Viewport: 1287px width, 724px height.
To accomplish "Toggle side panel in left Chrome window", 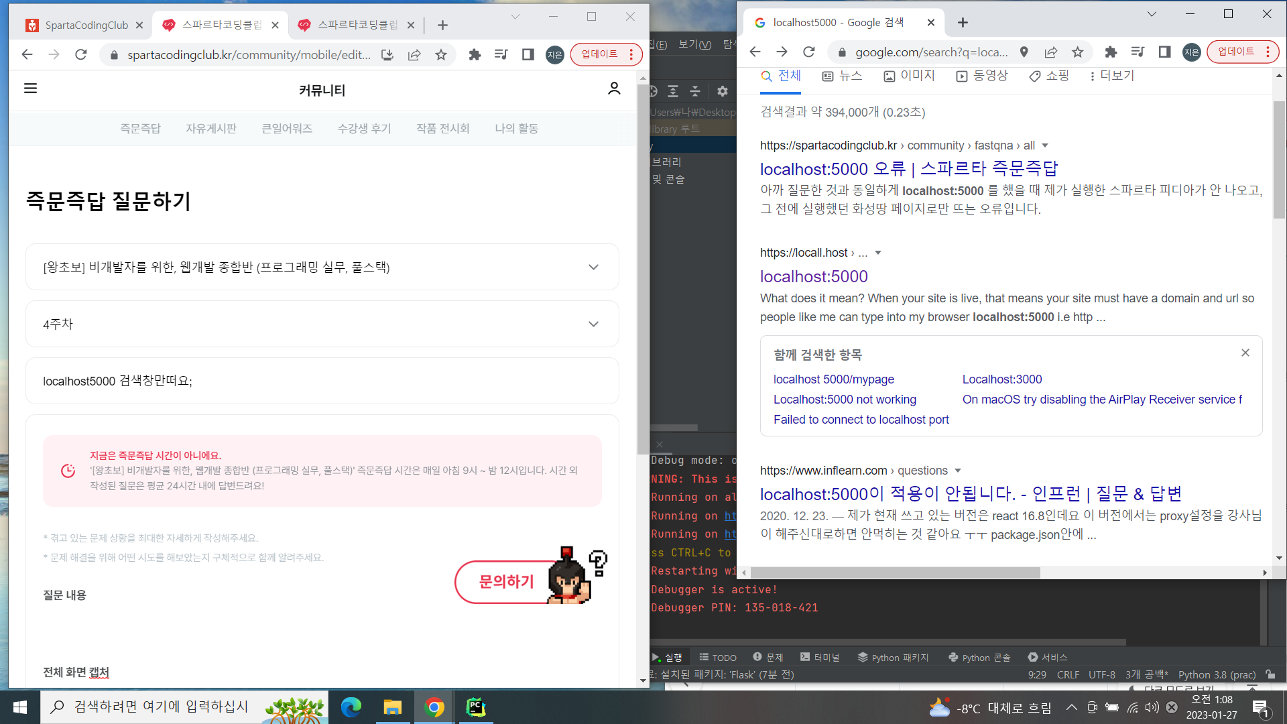I will point(528,55).
